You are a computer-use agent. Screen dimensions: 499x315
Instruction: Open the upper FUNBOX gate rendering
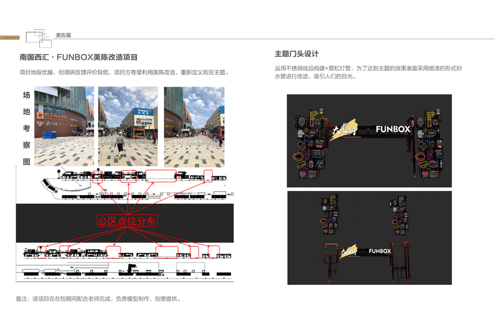(x=369, y=141)
